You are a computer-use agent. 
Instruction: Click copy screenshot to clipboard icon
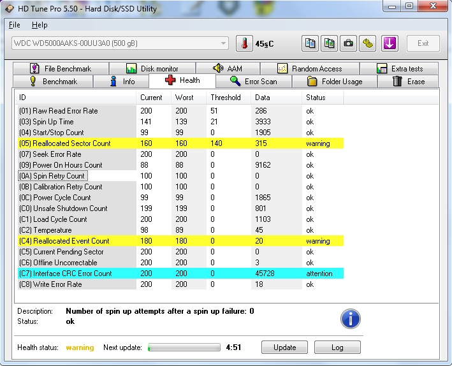pyautogui.click(x=329, y=43)
